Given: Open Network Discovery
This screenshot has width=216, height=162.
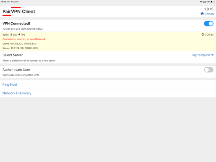Looking at the screenshot, I should [x=17, y=93].
